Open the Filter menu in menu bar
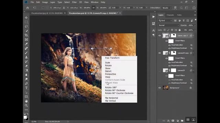Viewport: 220px width, 123px height. tap(74, 2)
